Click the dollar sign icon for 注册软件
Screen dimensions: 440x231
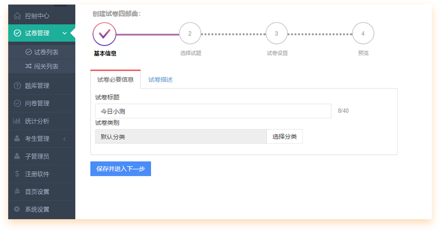[17, 174]
